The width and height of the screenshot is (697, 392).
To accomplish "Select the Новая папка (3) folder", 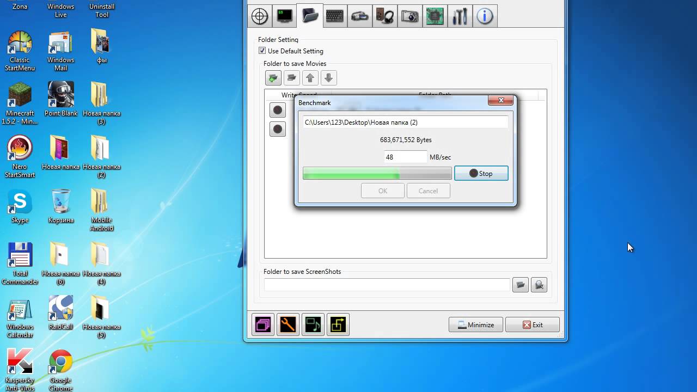I will click(x=101, y=104).
